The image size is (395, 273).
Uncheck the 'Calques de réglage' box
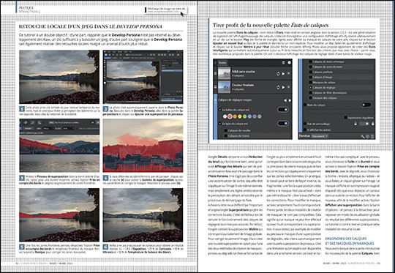click(311, 88)
